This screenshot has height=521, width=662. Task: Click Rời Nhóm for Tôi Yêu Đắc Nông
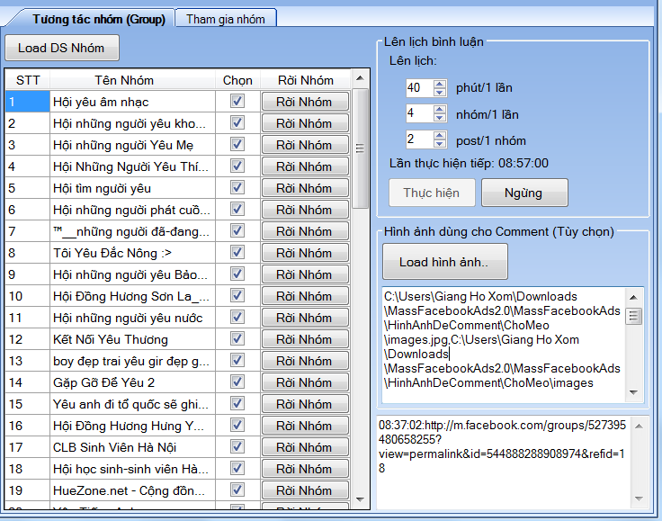click(x=304, y=253)
